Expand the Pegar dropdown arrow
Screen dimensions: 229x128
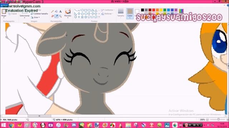point(4,18)
